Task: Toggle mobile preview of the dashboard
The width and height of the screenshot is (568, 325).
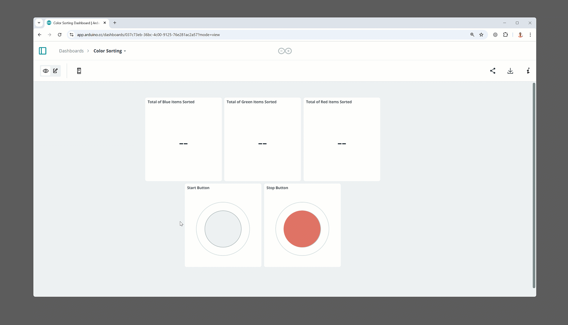Action: pyautogui.click(x=79, y=71)
